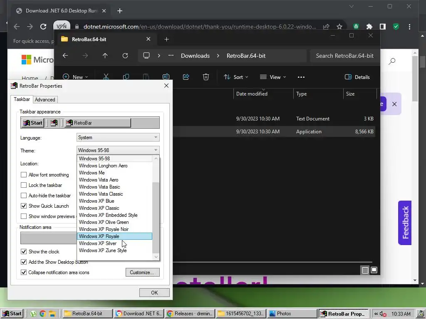Open the Language dropdown

tap(118, 137)
